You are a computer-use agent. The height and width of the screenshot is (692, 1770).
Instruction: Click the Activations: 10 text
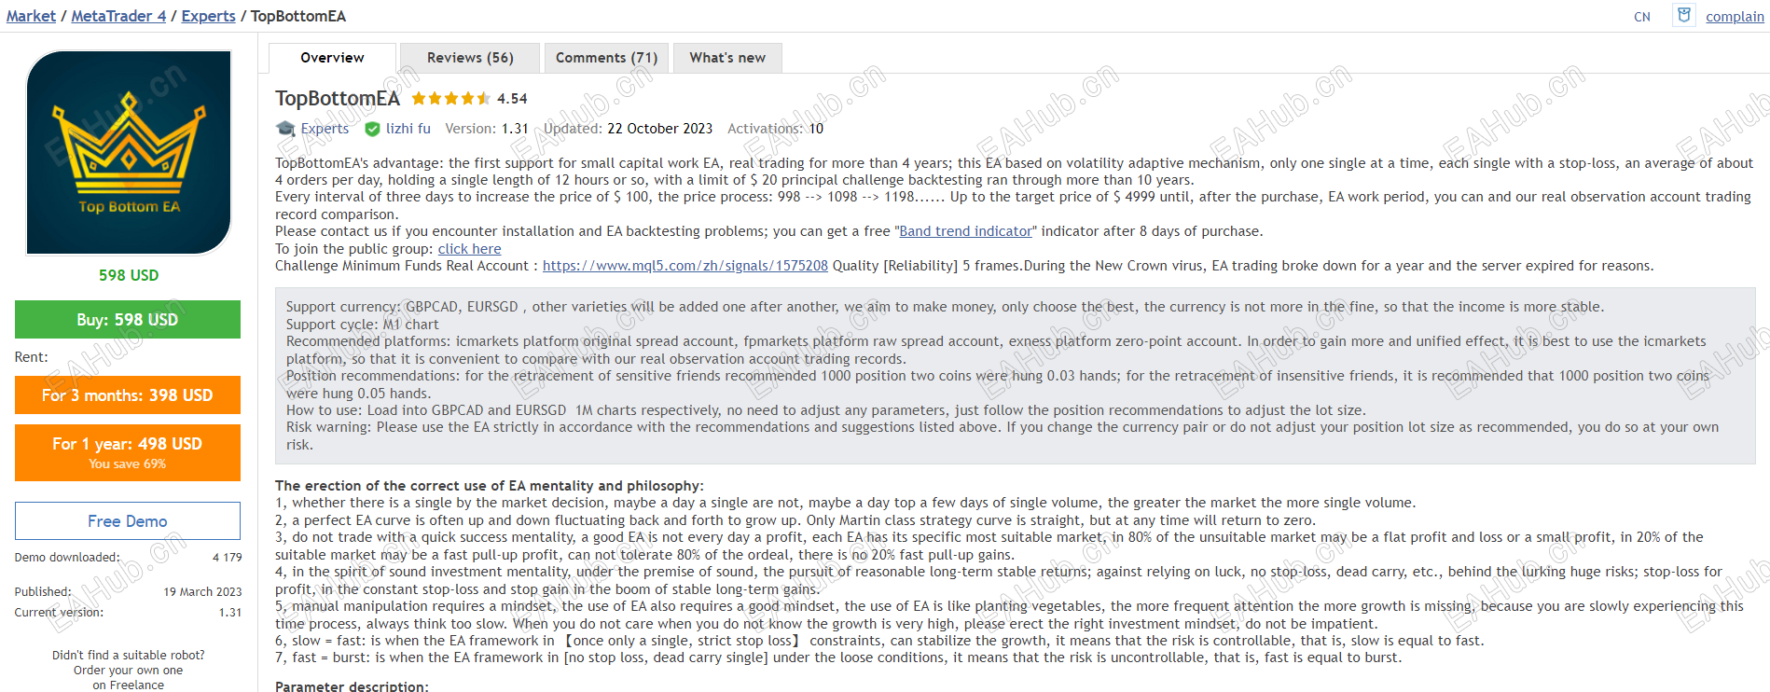(776, 129)
